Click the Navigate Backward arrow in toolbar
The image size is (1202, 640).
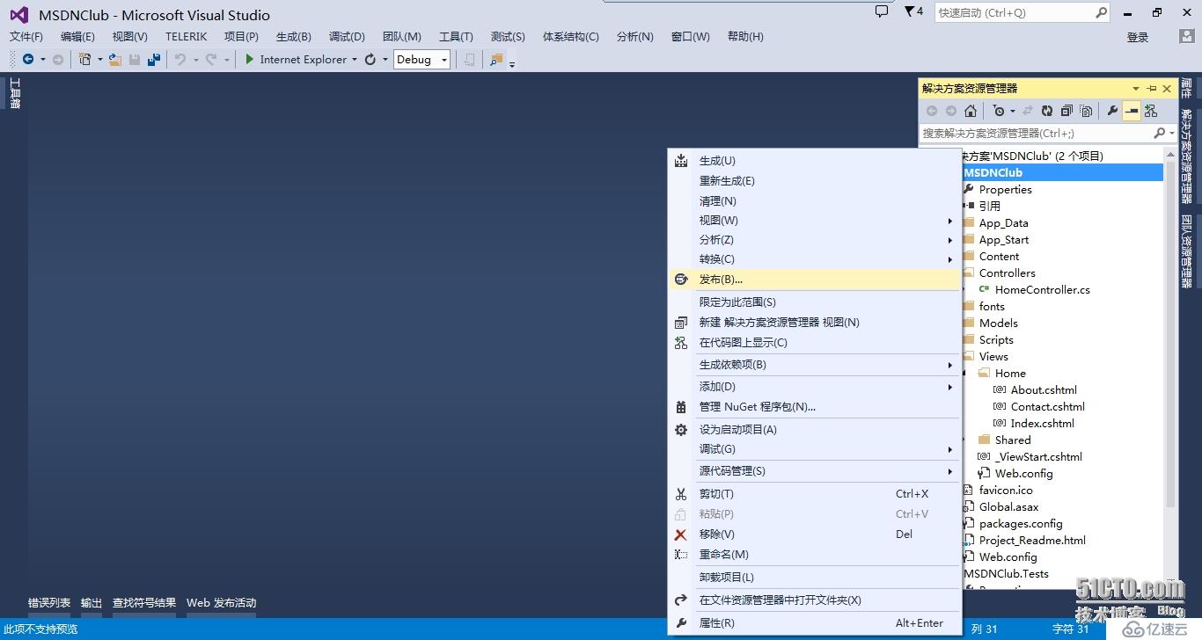coord(28,59)
